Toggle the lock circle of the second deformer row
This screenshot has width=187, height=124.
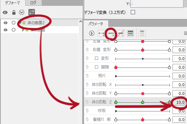pos(14,30)
